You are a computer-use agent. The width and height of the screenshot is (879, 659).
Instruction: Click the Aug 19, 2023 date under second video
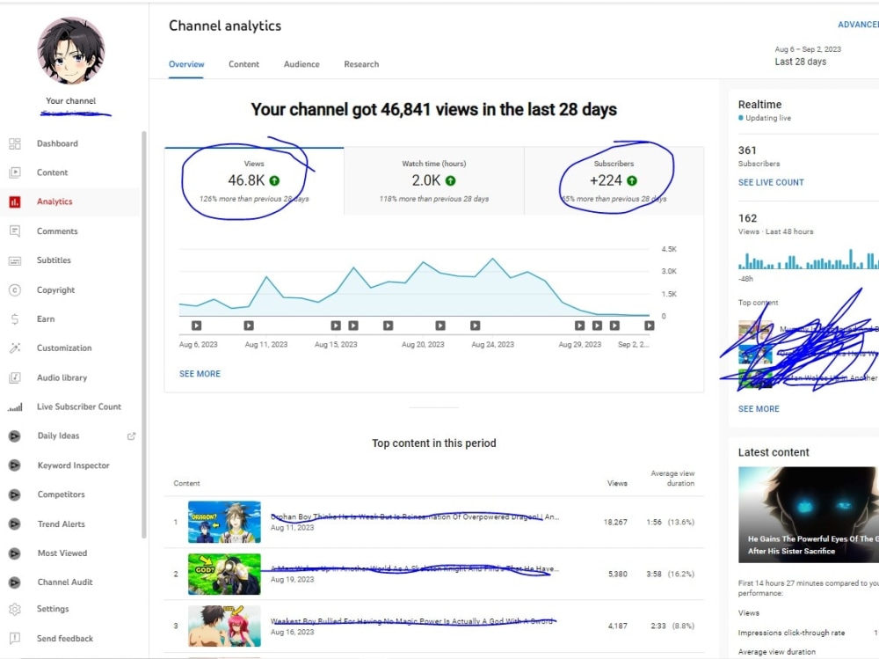click(293, 580)
